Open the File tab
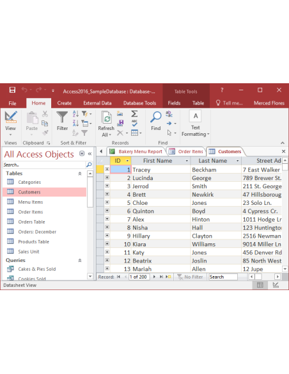The image size is (289, 374). (12, 103)
